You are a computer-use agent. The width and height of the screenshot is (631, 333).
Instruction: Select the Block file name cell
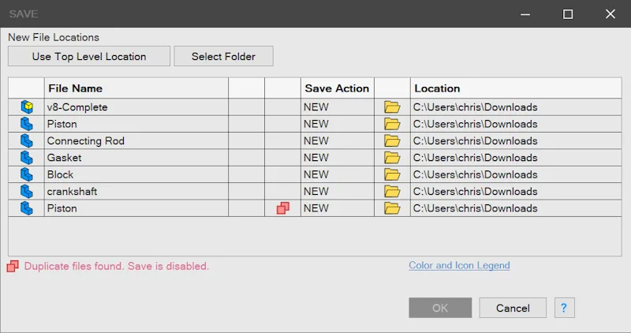pyautogui.click(x=136, y=174)
